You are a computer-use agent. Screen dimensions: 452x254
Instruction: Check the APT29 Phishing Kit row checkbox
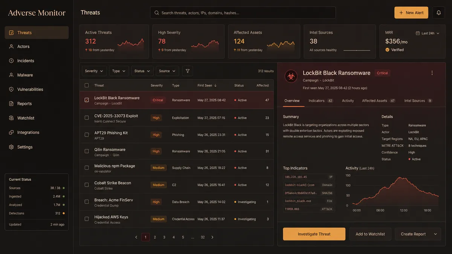pos(87,135)
